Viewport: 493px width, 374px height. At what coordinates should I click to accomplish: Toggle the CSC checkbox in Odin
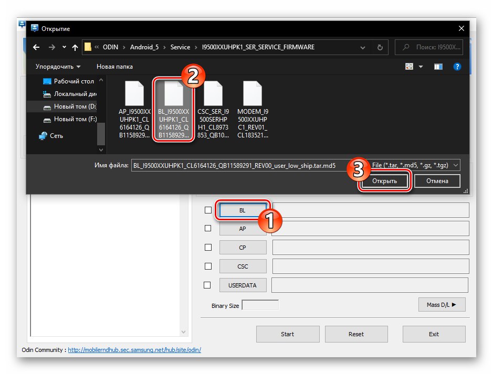208,266
